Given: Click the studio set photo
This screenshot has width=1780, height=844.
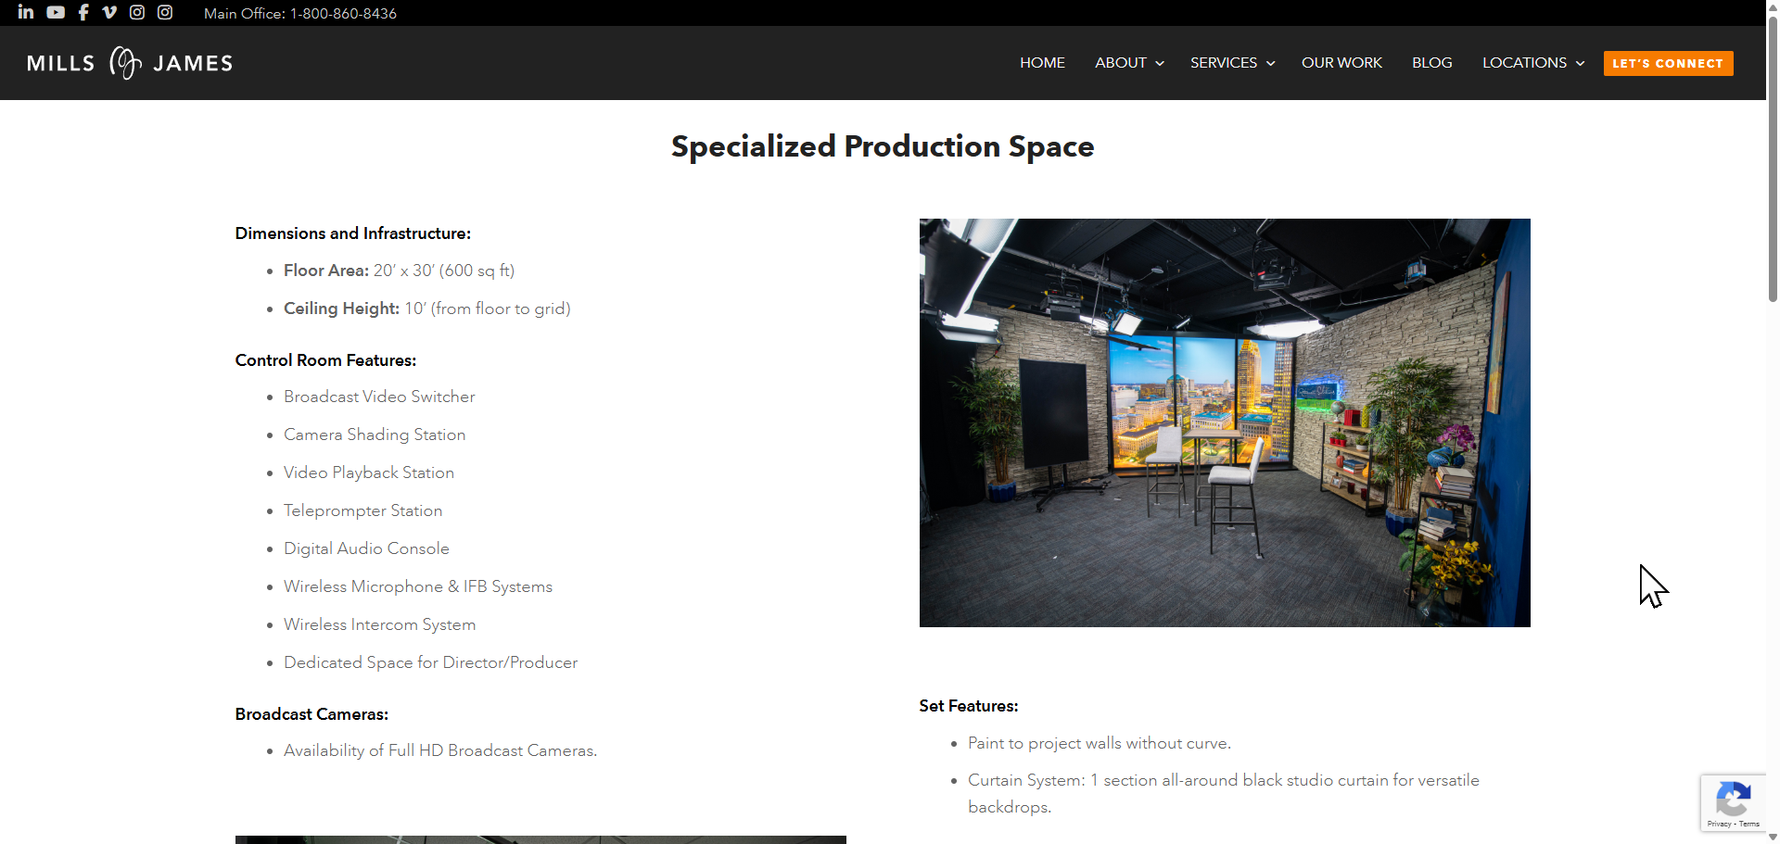Looking at the screenshot, I should pos(1225,422).
